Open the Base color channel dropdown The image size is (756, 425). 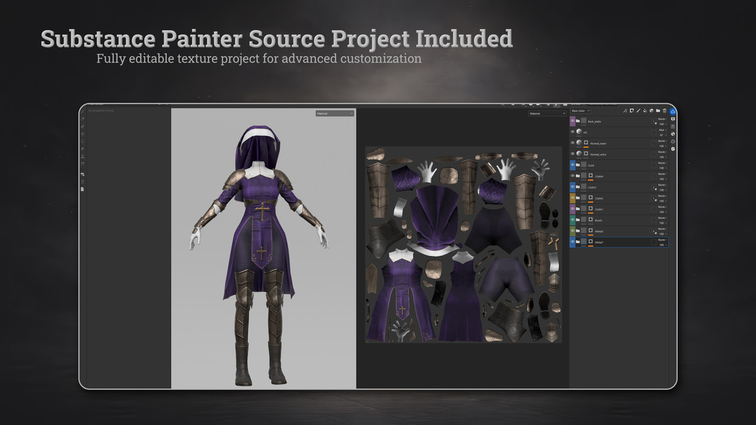(x=581, y=111)
